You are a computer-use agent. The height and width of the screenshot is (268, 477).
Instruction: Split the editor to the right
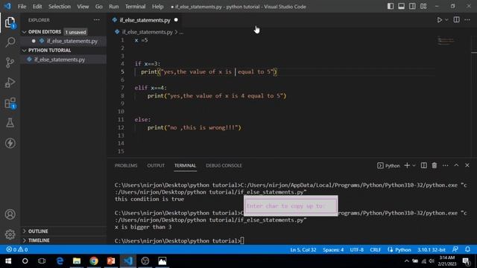[456, 20]
